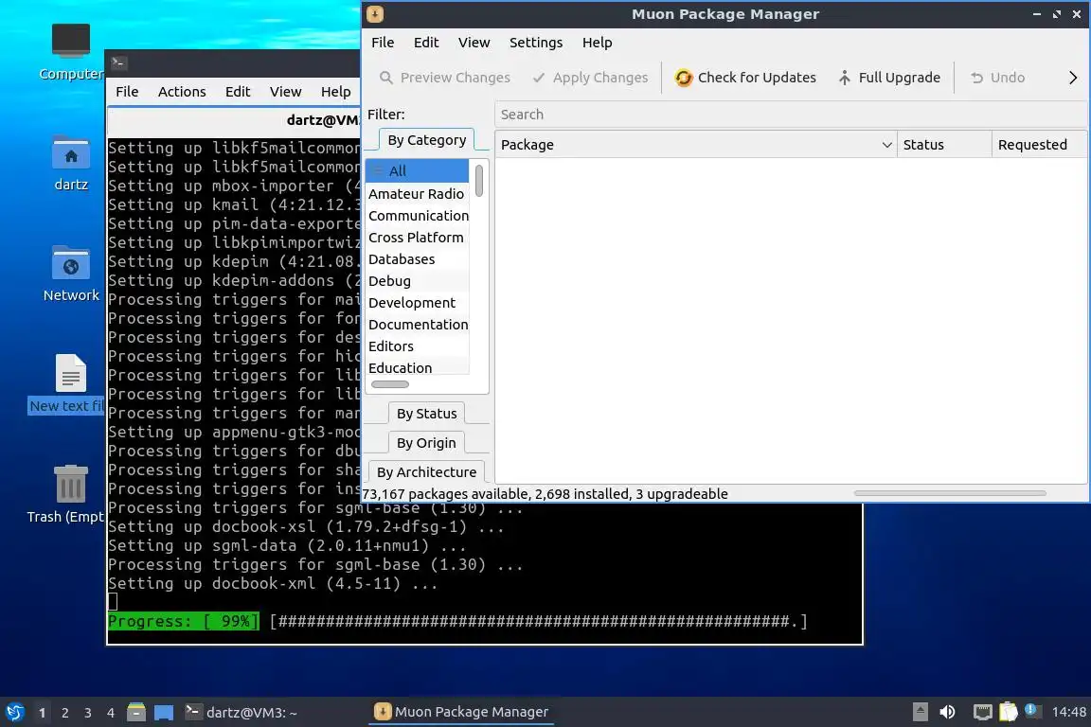
Task: Check for Updates in Muon toolbar
Action: point(745,78)
